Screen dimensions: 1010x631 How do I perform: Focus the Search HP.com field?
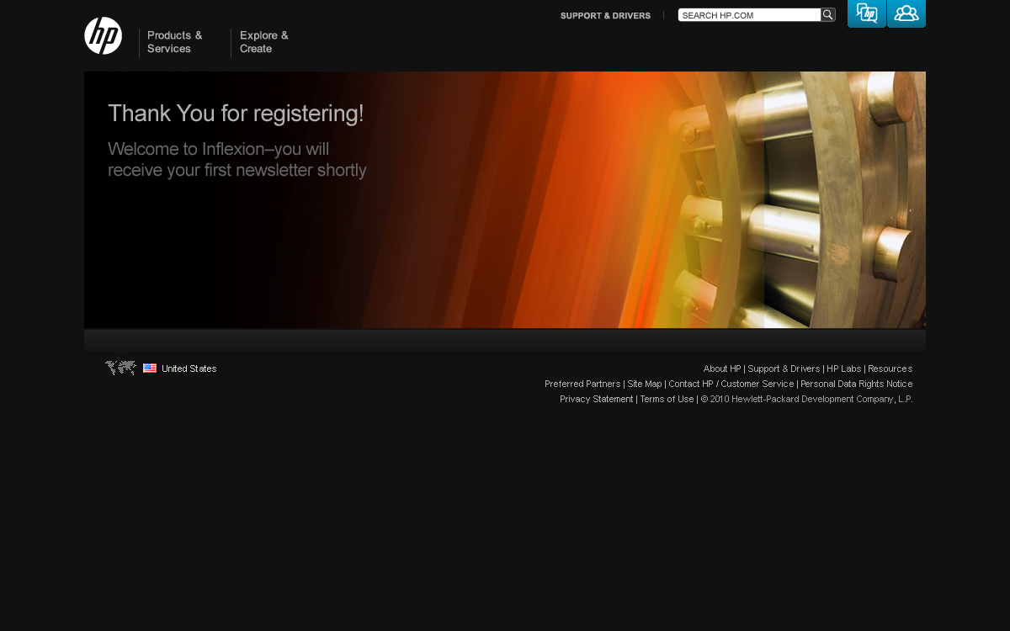pos(749,15)
